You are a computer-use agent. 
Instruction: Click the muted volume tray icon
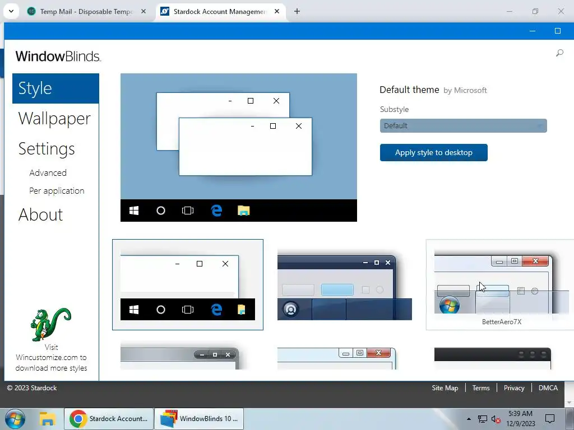(496, 419)
